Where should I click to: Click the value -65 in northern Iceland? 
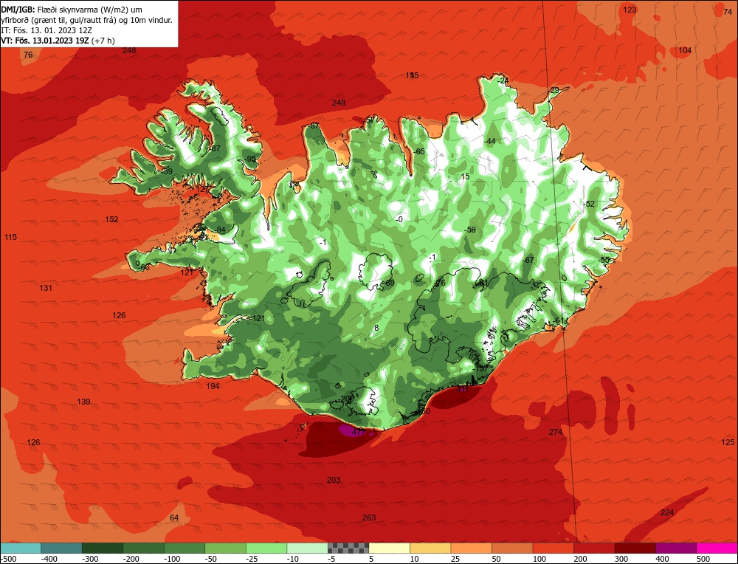coord(420,151)
